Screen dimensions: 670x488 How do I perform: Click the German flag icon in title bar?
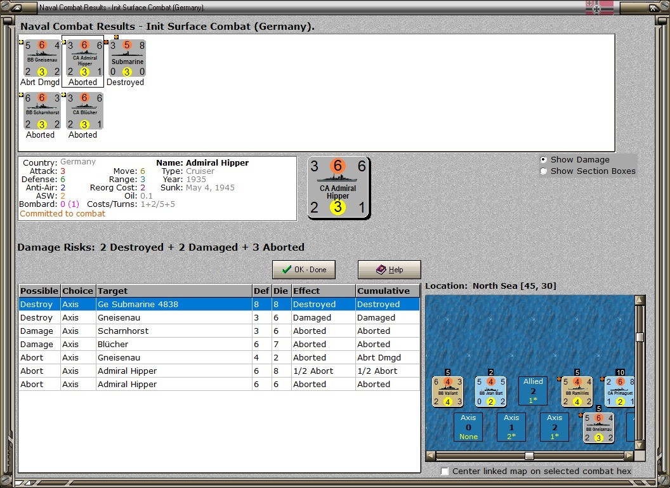(599, 7)
